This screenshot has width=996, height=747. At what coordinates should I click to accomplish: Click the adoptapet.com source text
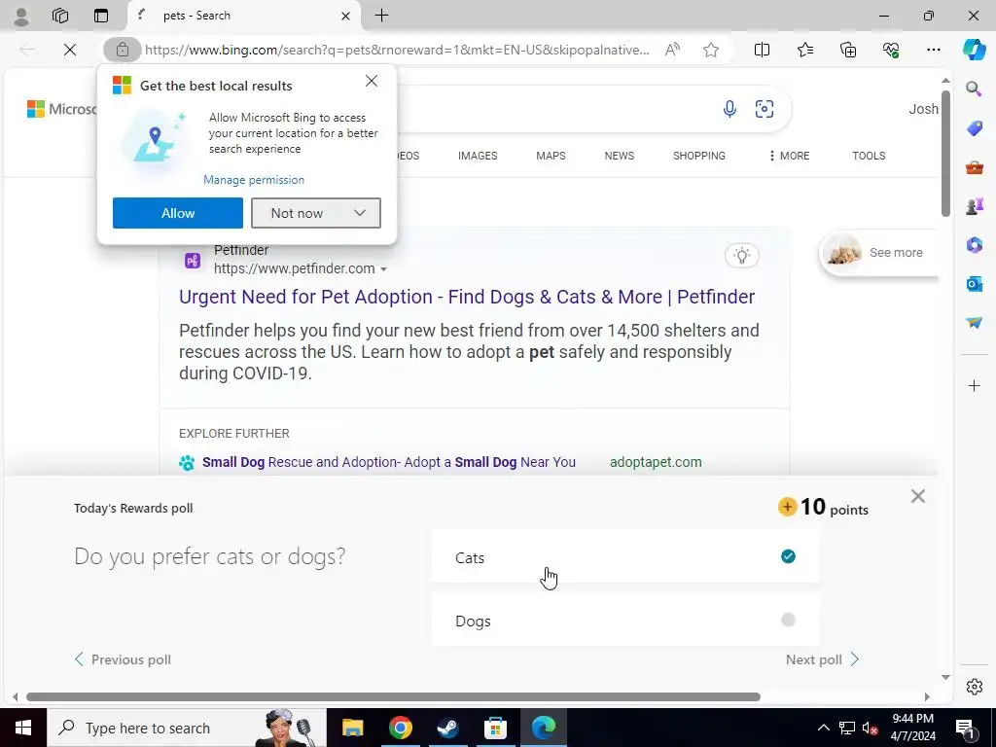click(x=656, y=462)
